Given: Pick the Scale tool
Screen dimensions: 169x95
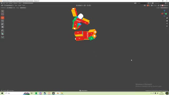Looking at the screenshot, I should (2, 24).
